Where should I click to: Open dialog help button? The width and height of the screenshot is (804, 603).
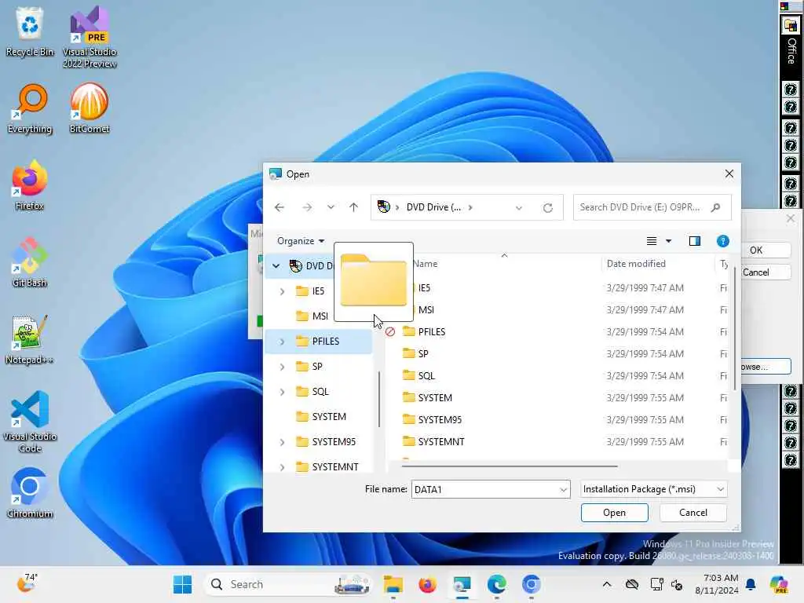click(x=723, y=241)
